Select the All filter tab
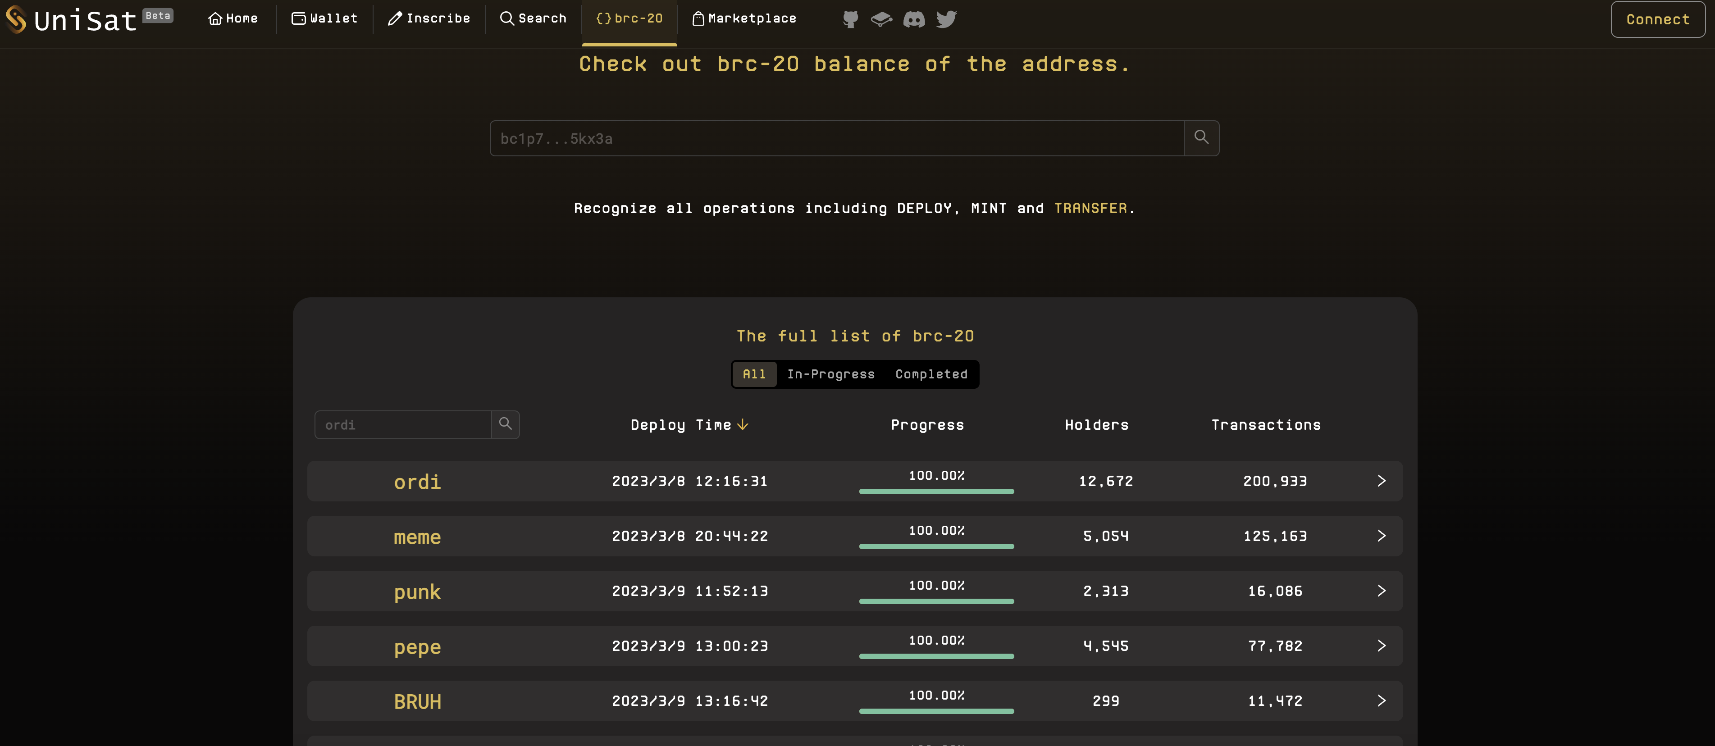This screenshot has height=746, width=1715. (x=754, y=374)
